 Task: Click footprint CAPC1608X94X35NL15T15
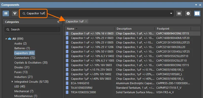pyautogui.click(x=173, y=33)
